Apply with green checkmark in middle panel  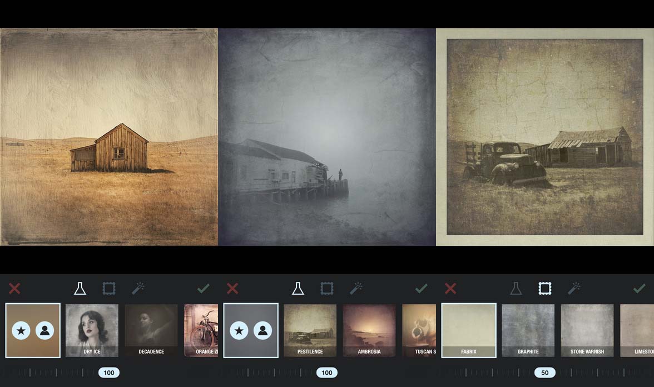click(422, 288)
